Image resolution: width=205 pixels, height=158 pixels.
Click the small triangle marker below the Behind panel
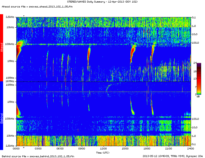point(24,148)
